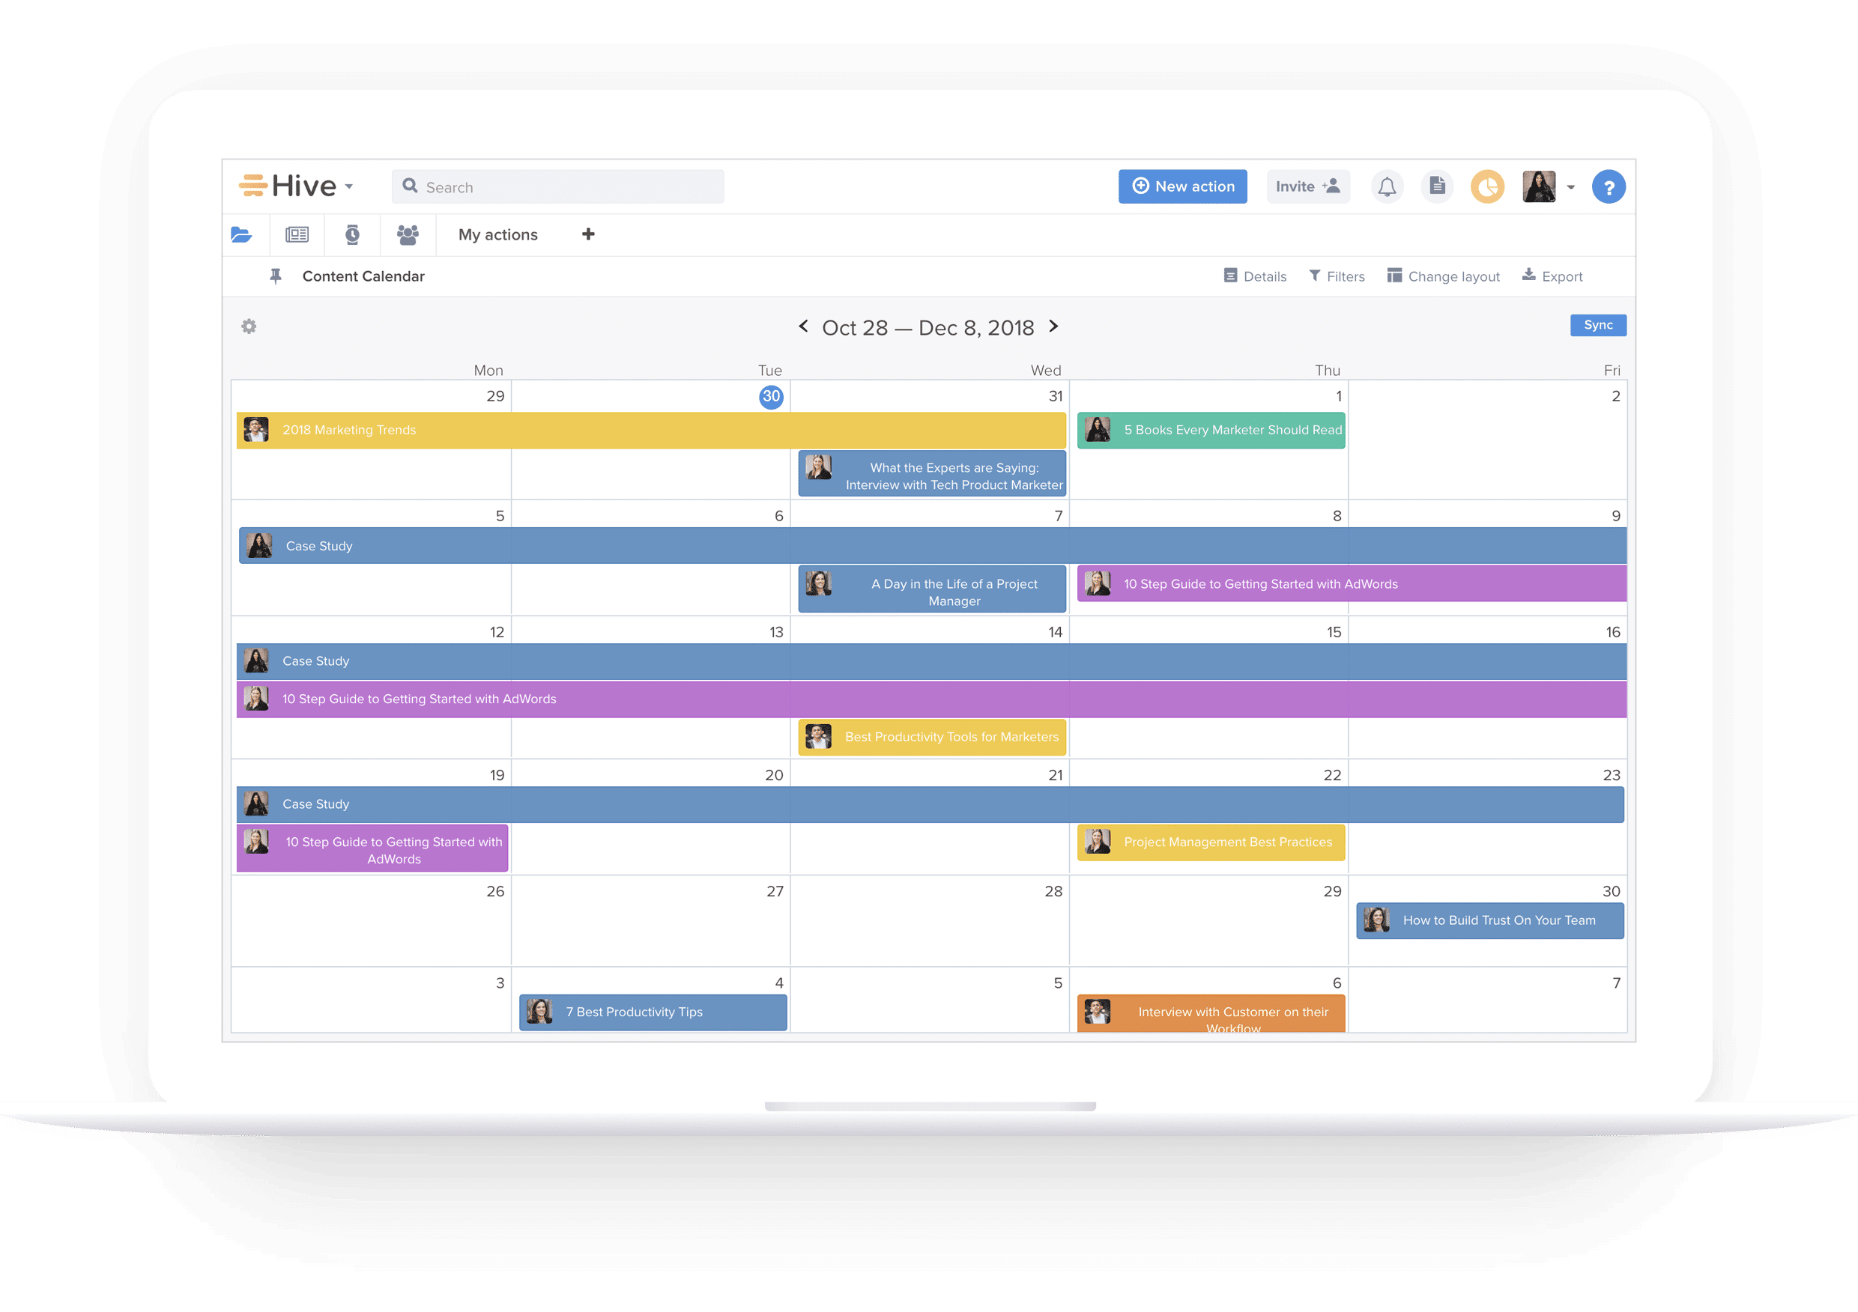Click the add new tab plus icon

click(x=585, y=233)
